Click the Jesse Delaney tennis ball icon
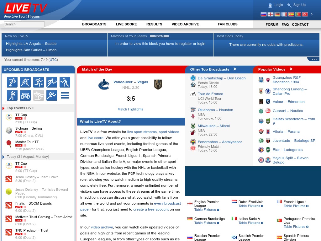 (x=9, y=191)
